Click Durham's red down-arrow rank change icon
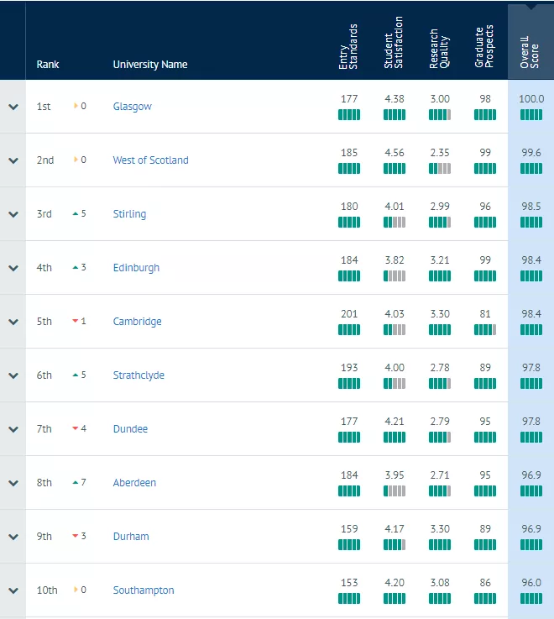The height and width of the screenshot is (619, 554). [76, 536]
